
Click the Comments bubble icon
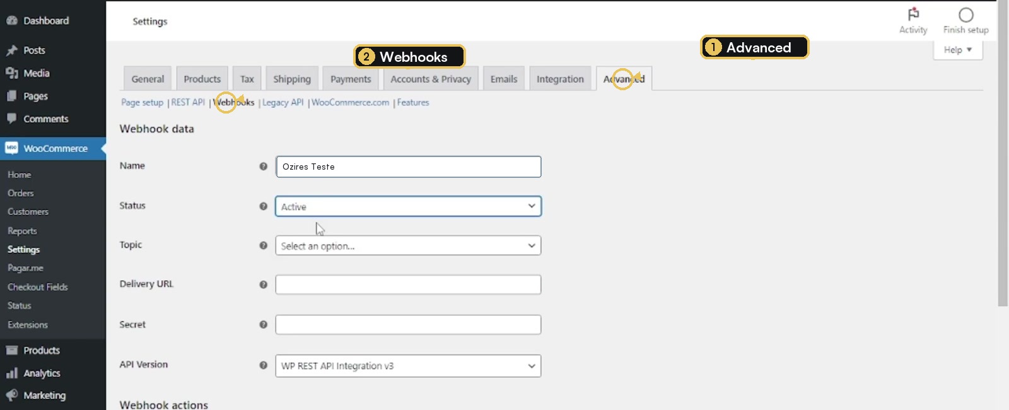point(11,119)
